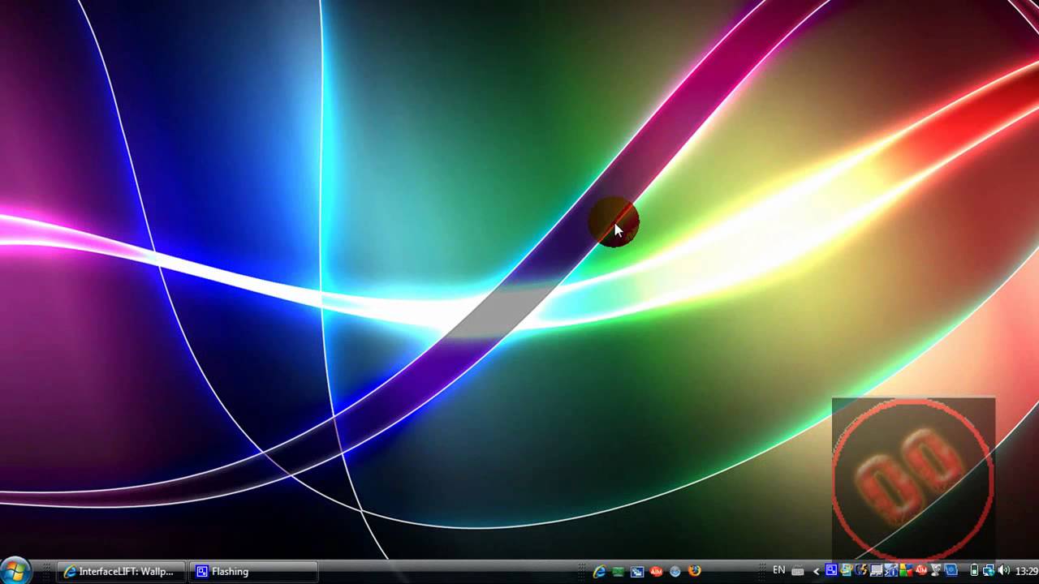Open the Windows Start orb

[x=16, y=570]
